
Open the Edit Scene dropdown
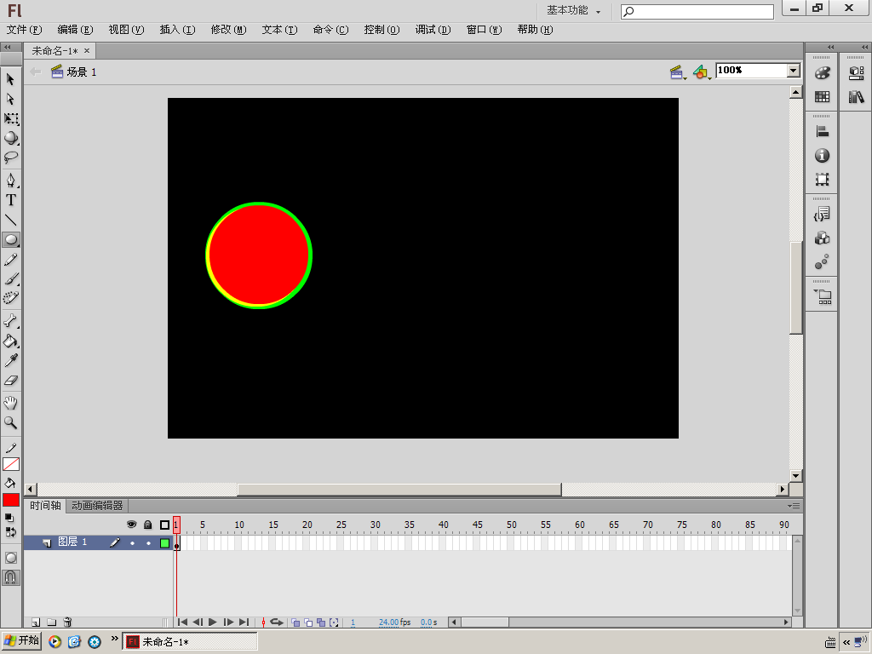coord(678,72)
